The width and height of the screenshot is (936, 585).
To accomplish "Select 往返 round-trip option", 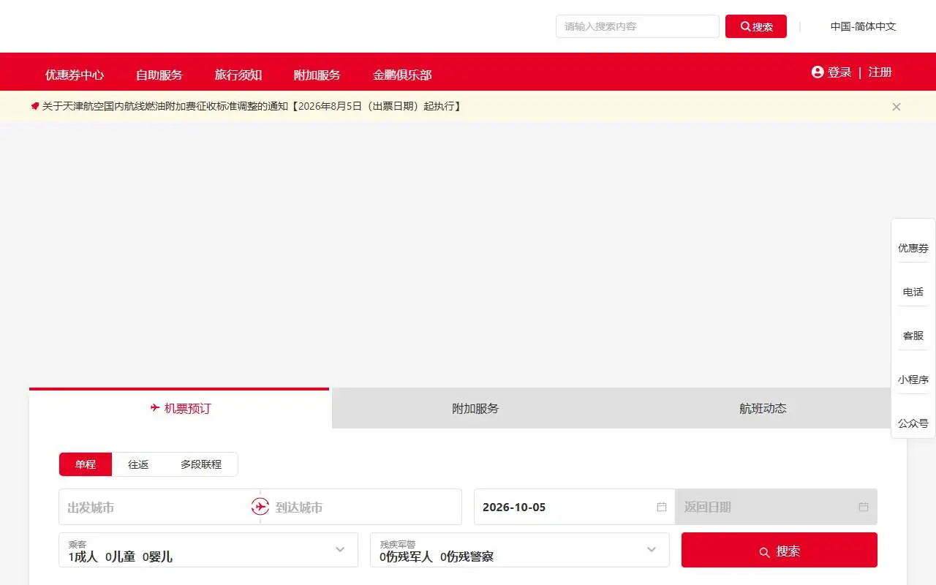I will pyautogui.click(x=138, y=464).
